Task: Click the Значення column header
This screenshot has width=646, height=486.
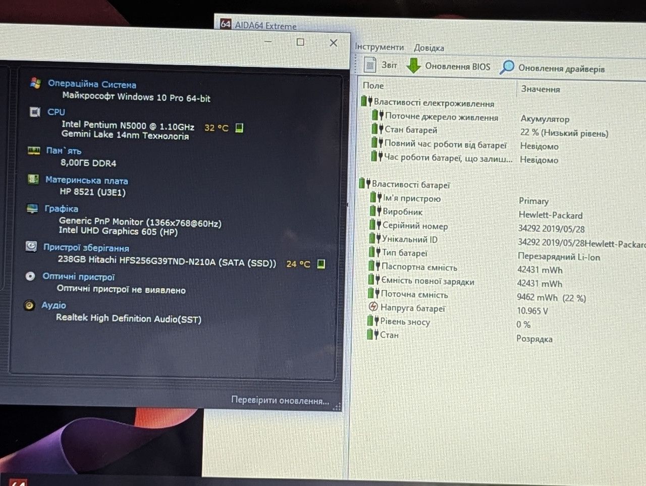Action: pyautogui.click(x=541, y=89)
